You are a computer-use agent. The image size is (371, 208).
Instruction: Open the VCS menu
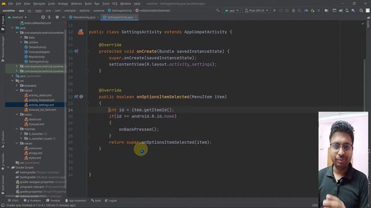tap(115, 3)
